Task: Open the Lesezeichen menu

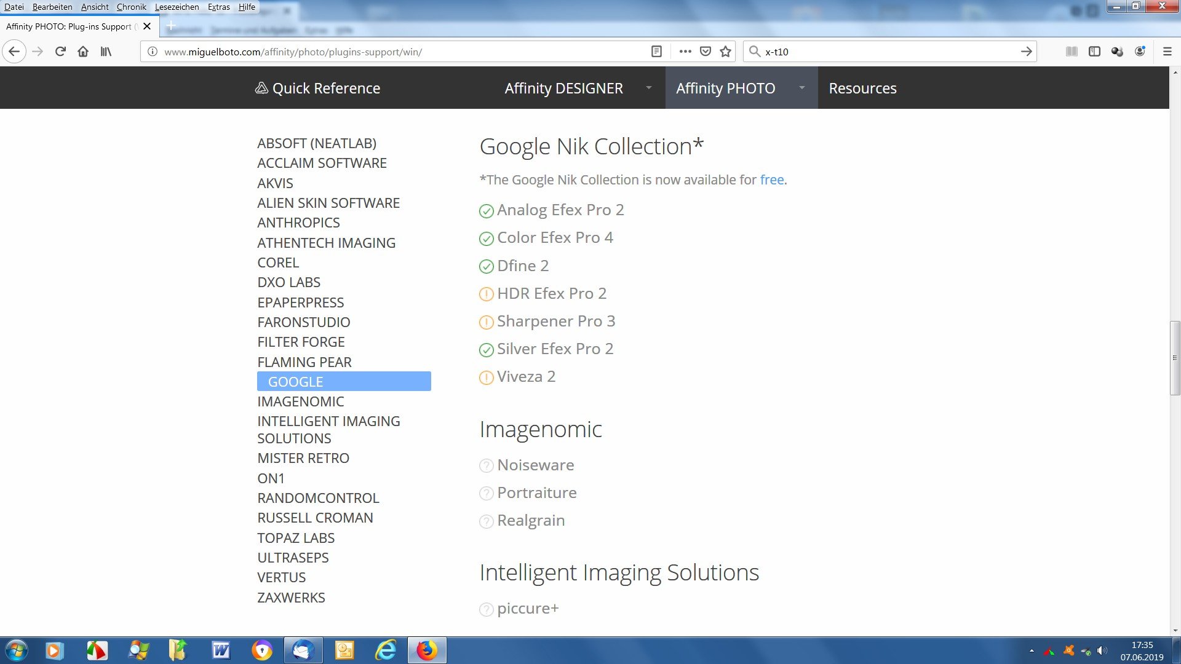Action: pos(177,7)
